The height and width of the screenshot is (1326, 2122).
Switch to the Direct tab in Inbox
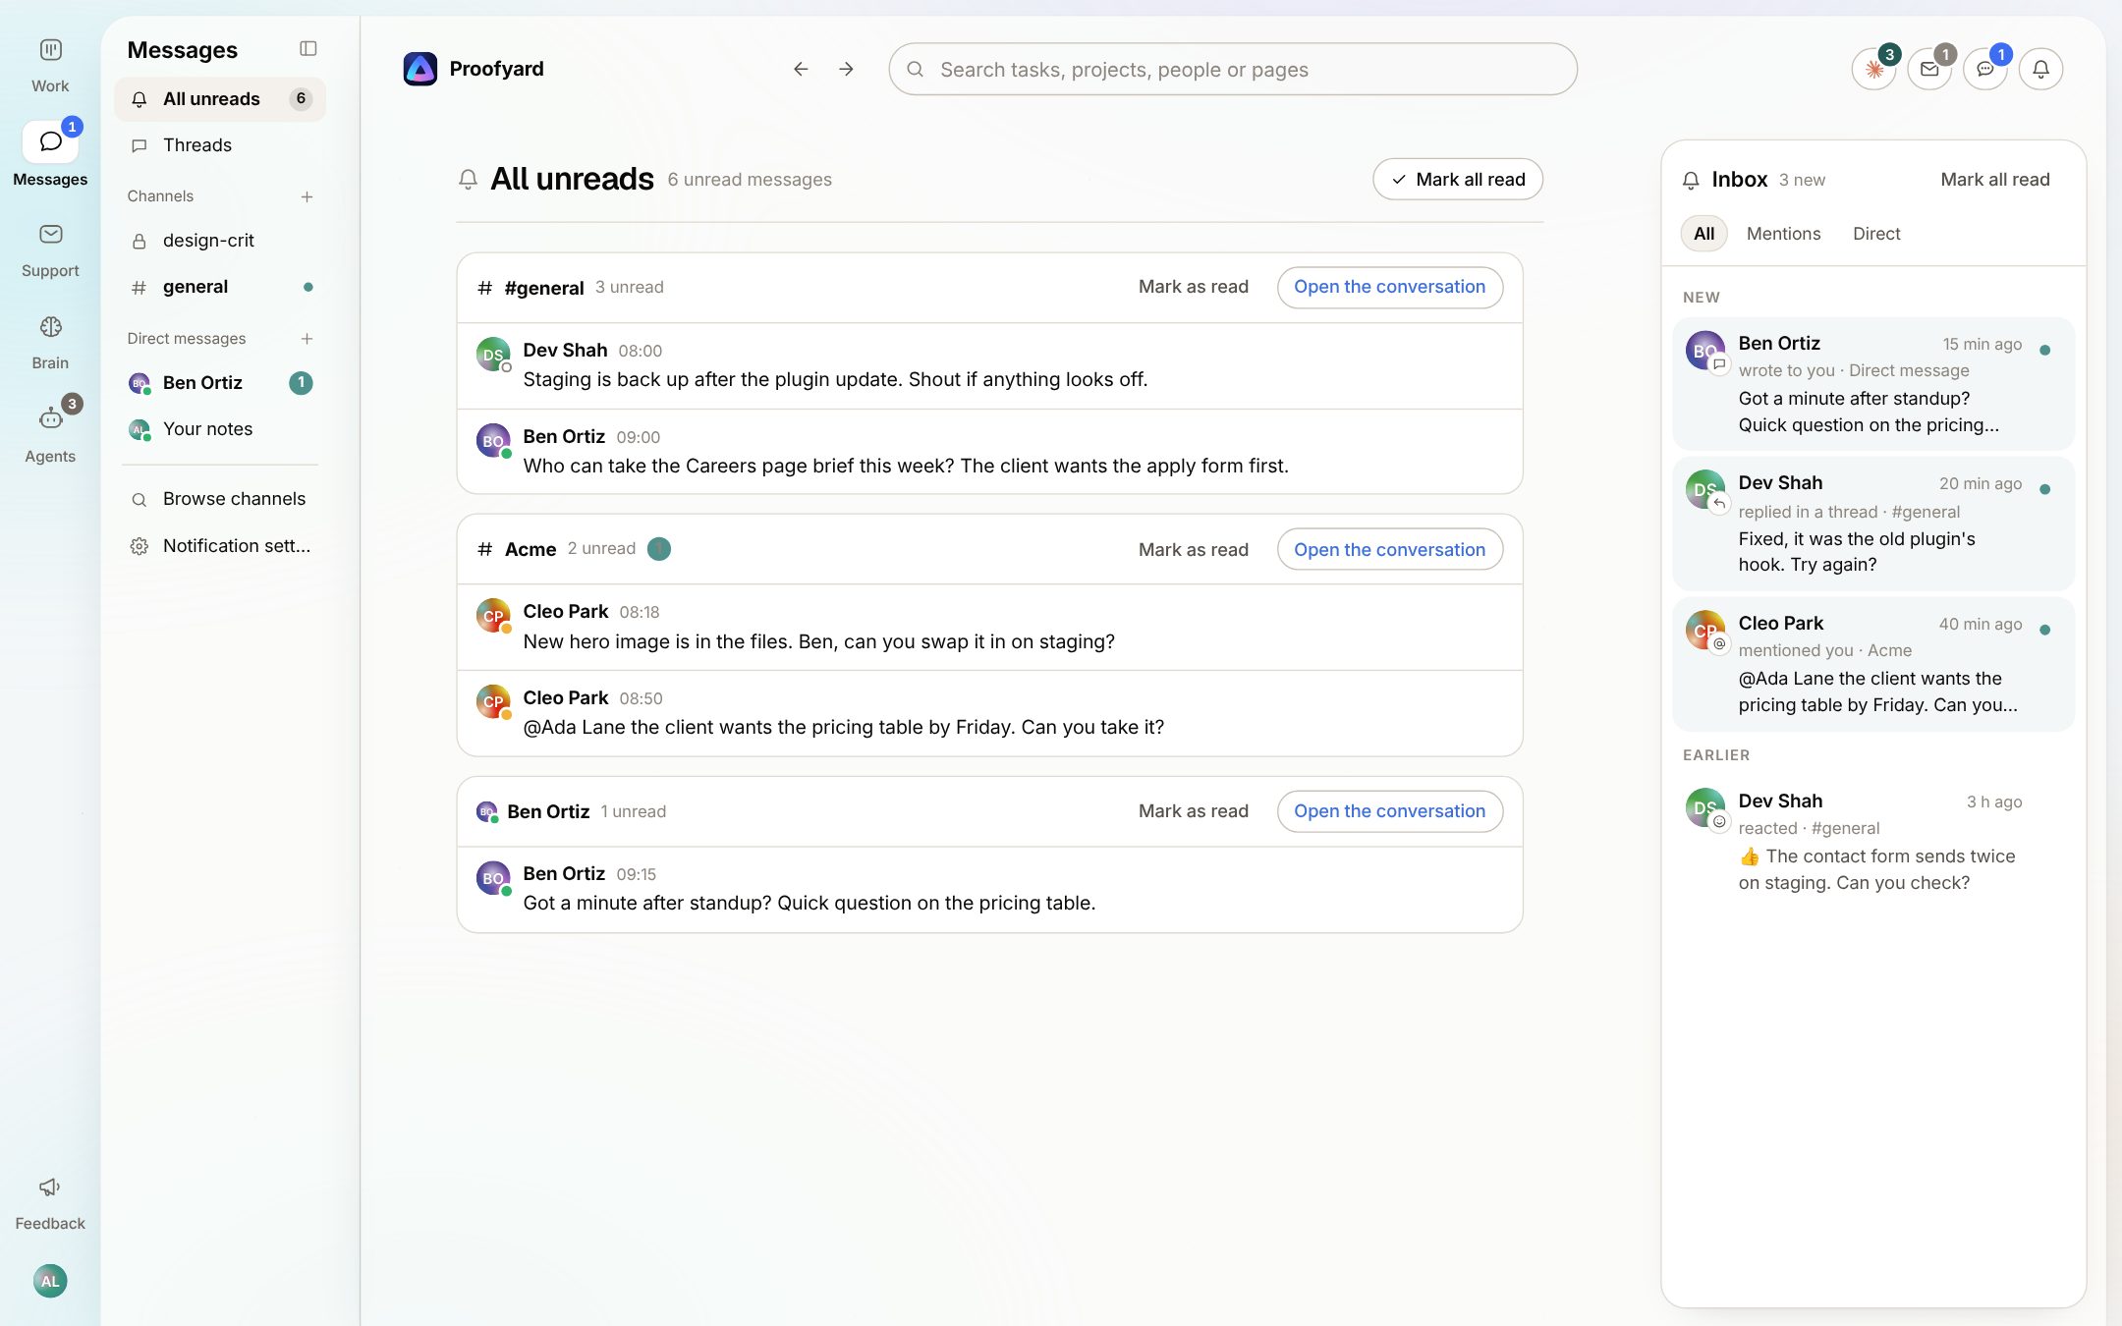(1876, 234)
